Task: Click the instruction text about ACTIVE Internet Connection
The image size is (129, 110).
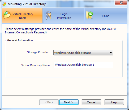Action: click(x=61, y=31)
